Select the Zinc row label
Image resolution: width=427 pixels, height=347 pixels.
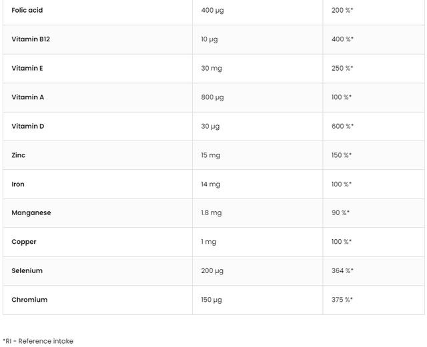click(19, 155)
